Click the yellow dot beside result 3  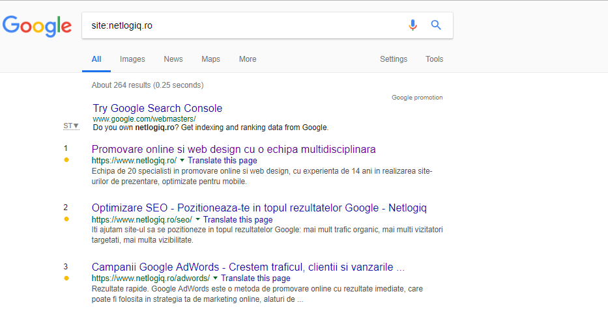click(x=66, y=278)
